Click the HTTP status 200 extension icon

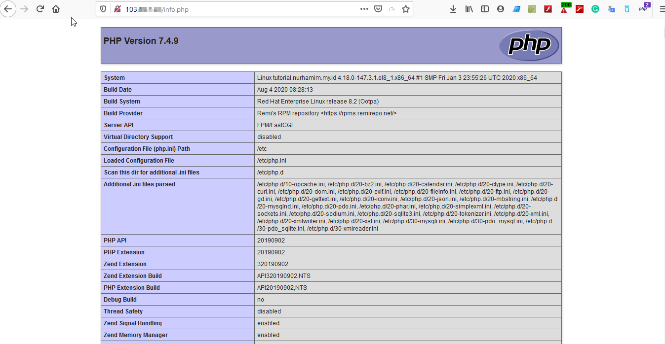click(x=564, y=8)
